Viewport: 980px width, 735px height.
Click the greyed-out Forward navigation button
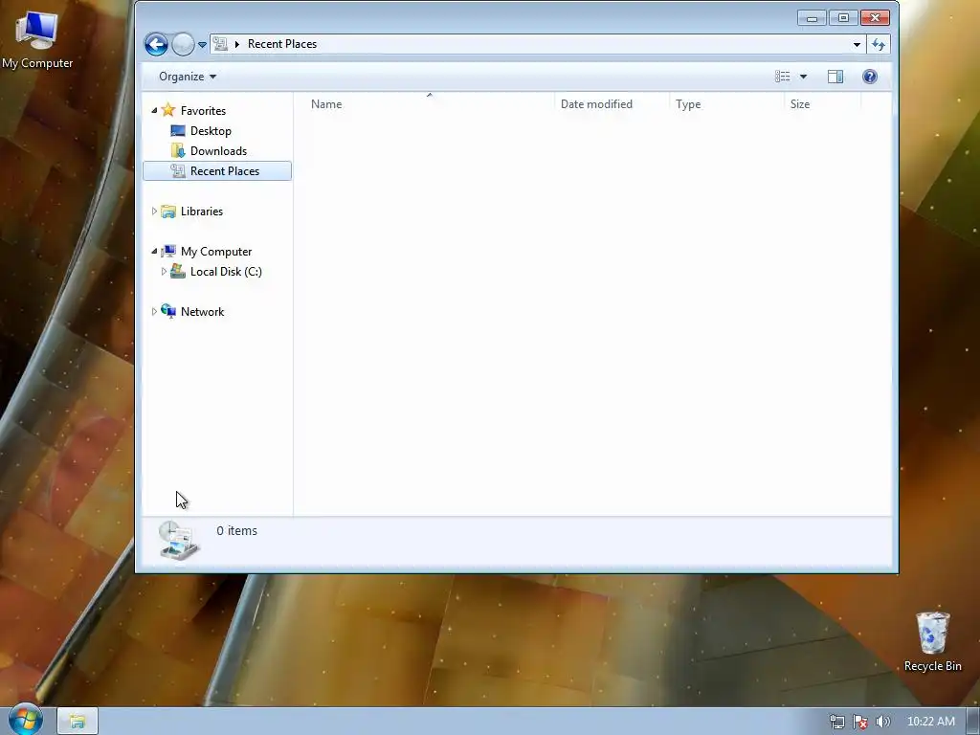point(183,44)
